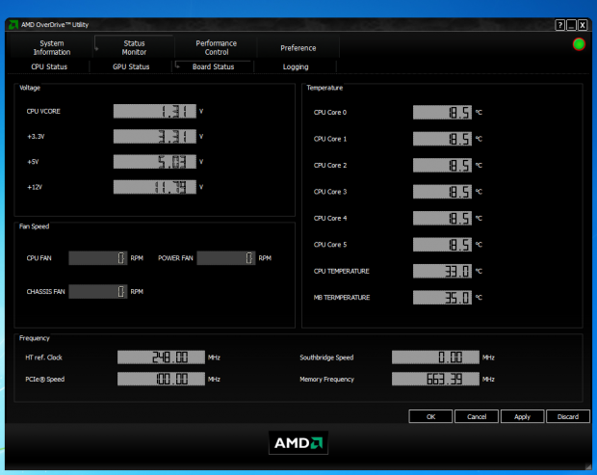This screenshot has width=597, height=475.
Task: Apply the current settings
Action: (522, 416)
